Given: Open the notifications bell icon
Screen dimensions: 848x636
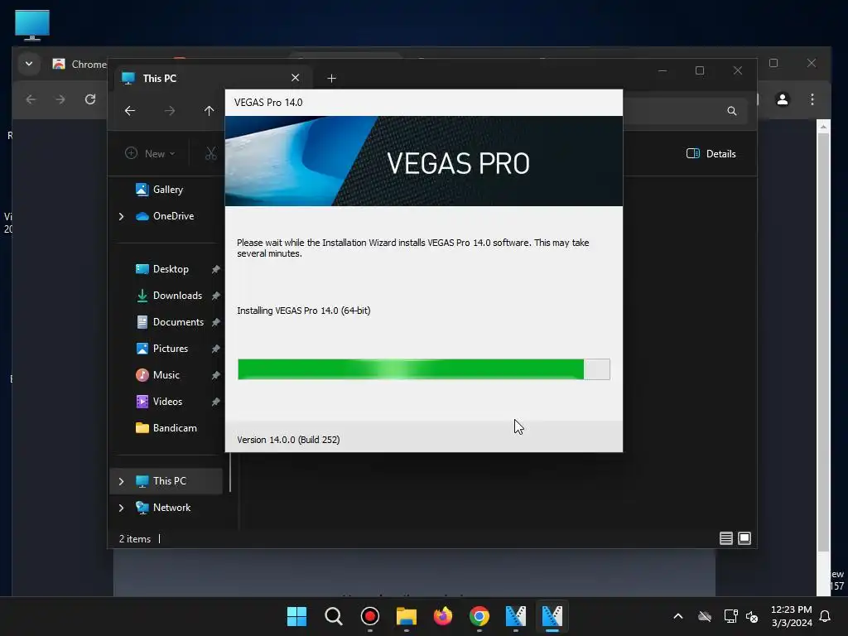Looking at the screenshot, I should pyautogui.click(x=826, y=616).
